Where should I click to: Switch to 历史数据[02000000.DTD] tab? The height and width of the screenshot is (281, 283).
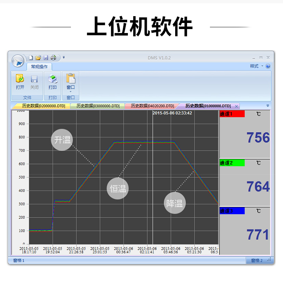[43, 106]
